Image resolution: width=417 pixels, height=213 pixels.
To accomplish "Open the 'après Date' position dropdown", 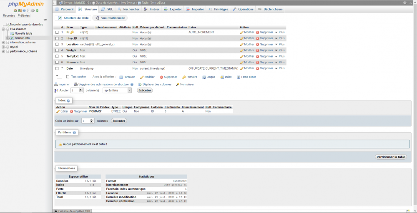I will [x=117, y=90].
